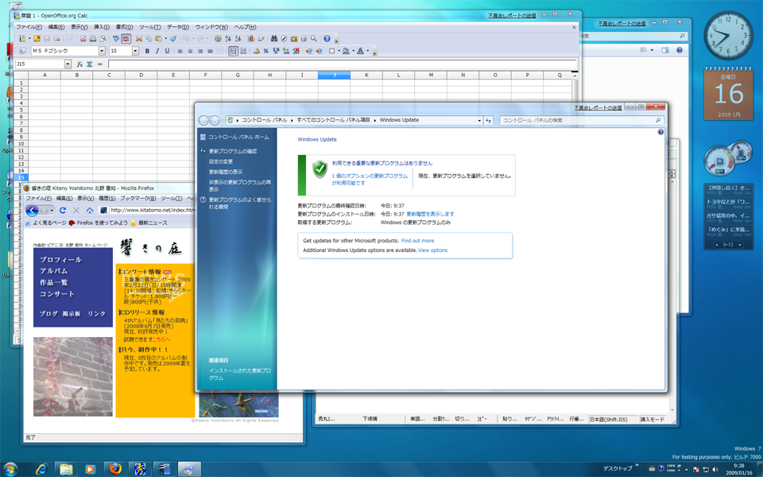
Task: Click the taskbar clock showing 9:38
Action: (738, 469)
